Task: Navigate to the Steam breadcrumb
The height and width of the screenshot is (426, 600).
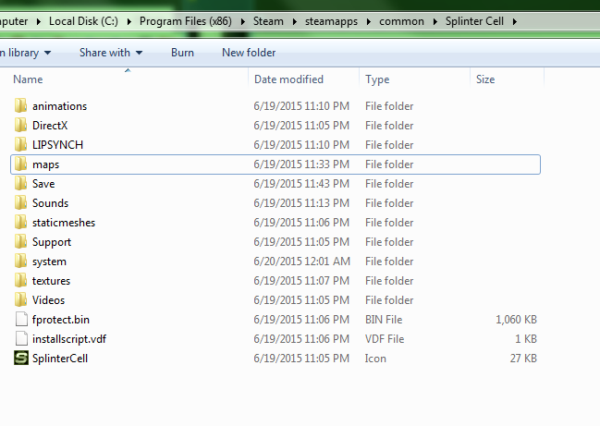Action: [268, 21]
